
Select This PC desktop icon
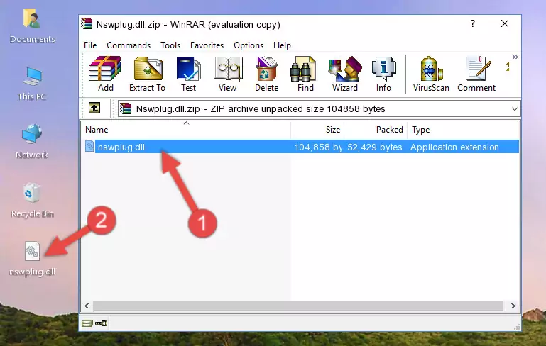[x=32, y=84]
